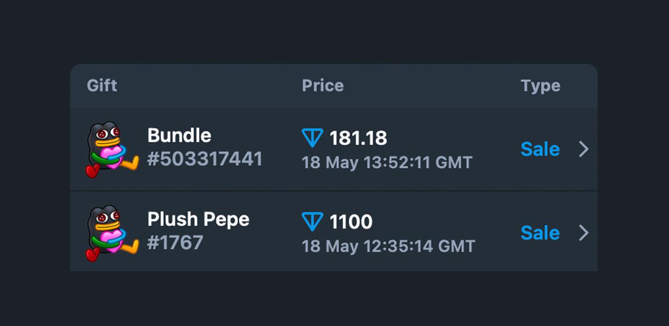This screenshot has width=669, height=326.
Task: Open the Bundle gift sticker thumbnail
Action: coord(112,149)
